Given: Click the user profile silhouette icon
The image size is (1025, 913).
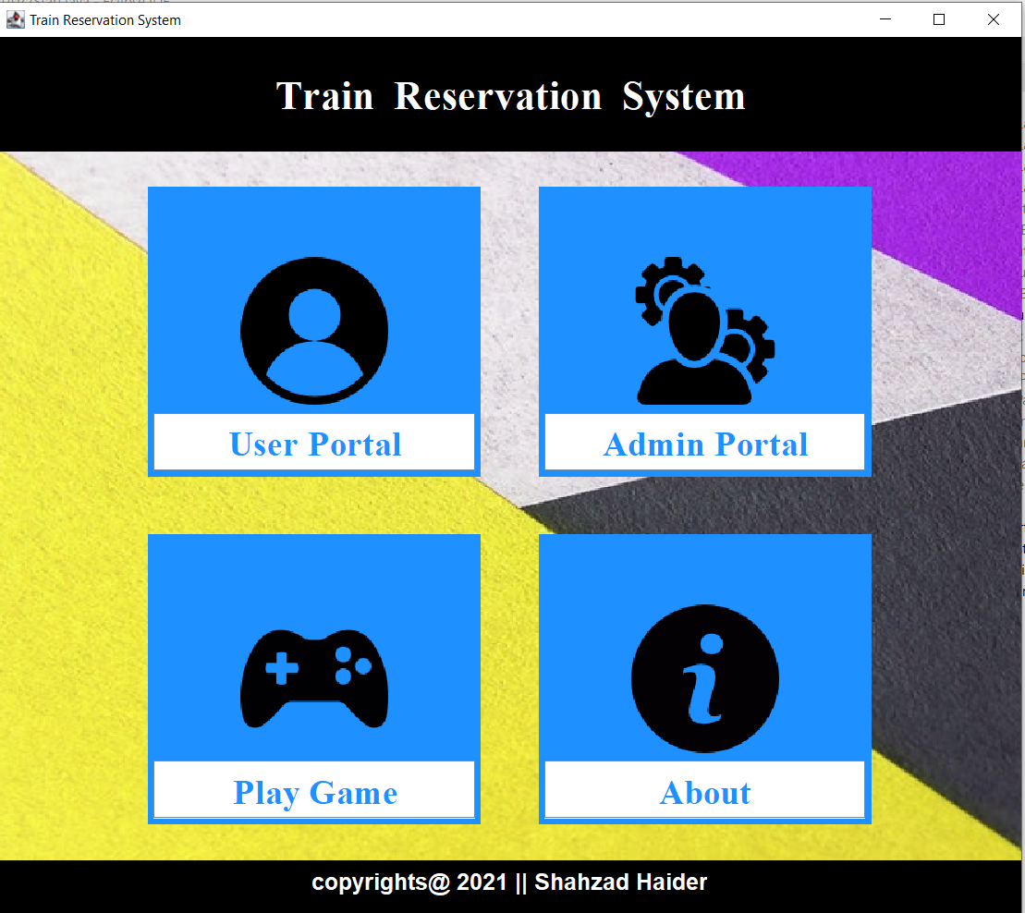Looking at the screenshot, I should [314, 330].
